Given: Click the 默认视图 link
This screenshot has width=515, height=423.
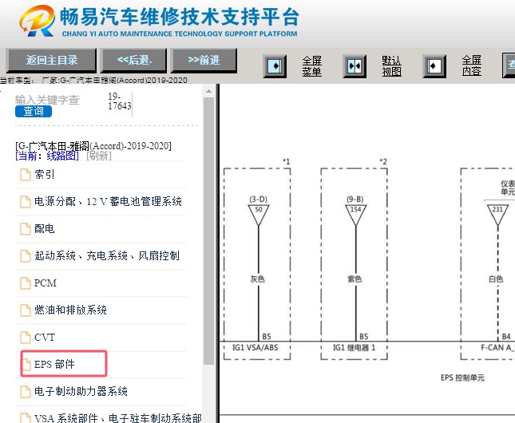Looking at the screenshot, I should [391, 66].
